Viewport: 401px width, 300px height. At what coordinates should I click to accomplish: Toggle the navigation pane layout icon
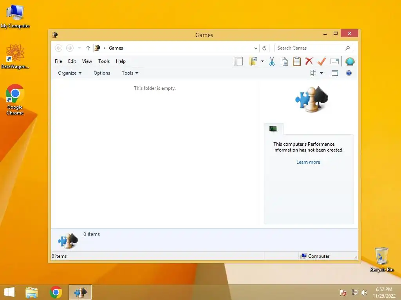pos(238,61)
